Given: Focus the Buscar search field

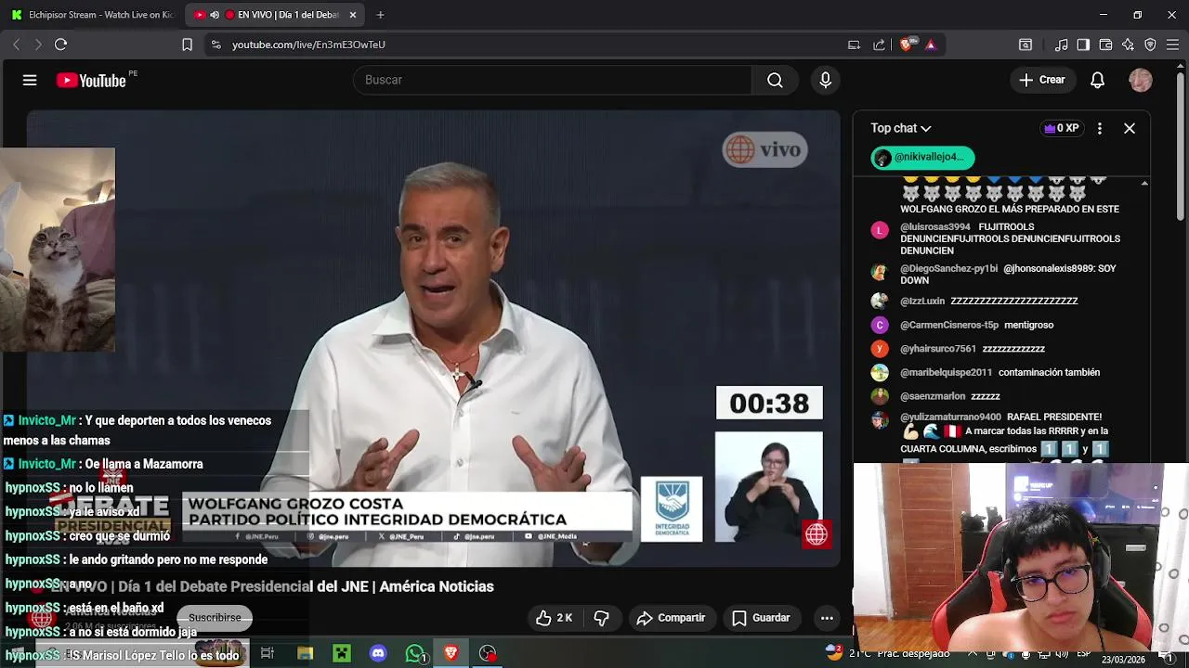Looking at the screenshot, I should coord(553,80).
